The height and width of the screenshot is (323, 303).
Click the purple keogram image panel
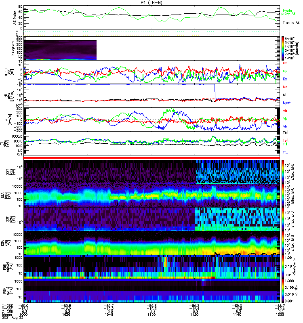tap(60, 50)
